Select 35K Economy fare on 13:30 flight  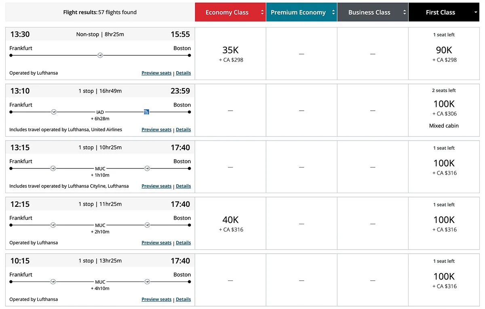(230, 54)
